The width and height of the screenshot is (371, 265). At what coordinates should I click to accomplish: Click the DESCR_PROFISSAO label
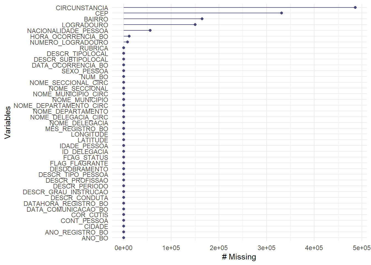coord(77,181)
